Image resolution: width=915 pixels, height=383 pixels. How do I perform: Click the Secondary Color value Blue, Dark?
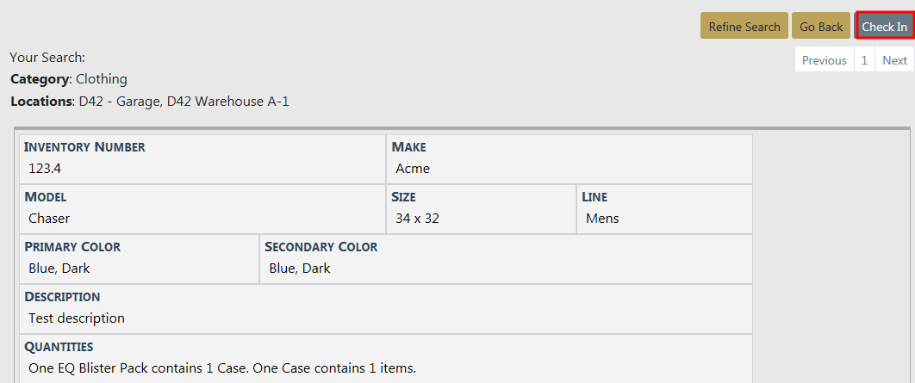click(300, 268)
